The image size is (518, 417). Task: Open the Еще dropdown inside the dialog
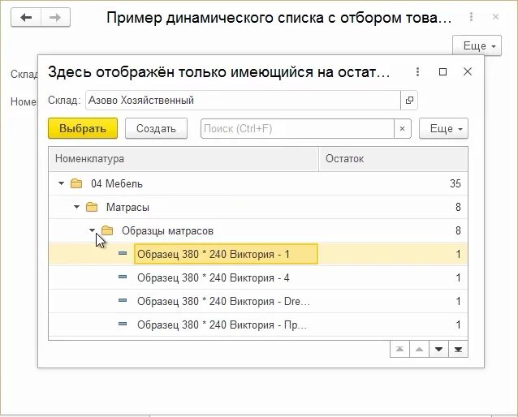(x=443, y=128)
